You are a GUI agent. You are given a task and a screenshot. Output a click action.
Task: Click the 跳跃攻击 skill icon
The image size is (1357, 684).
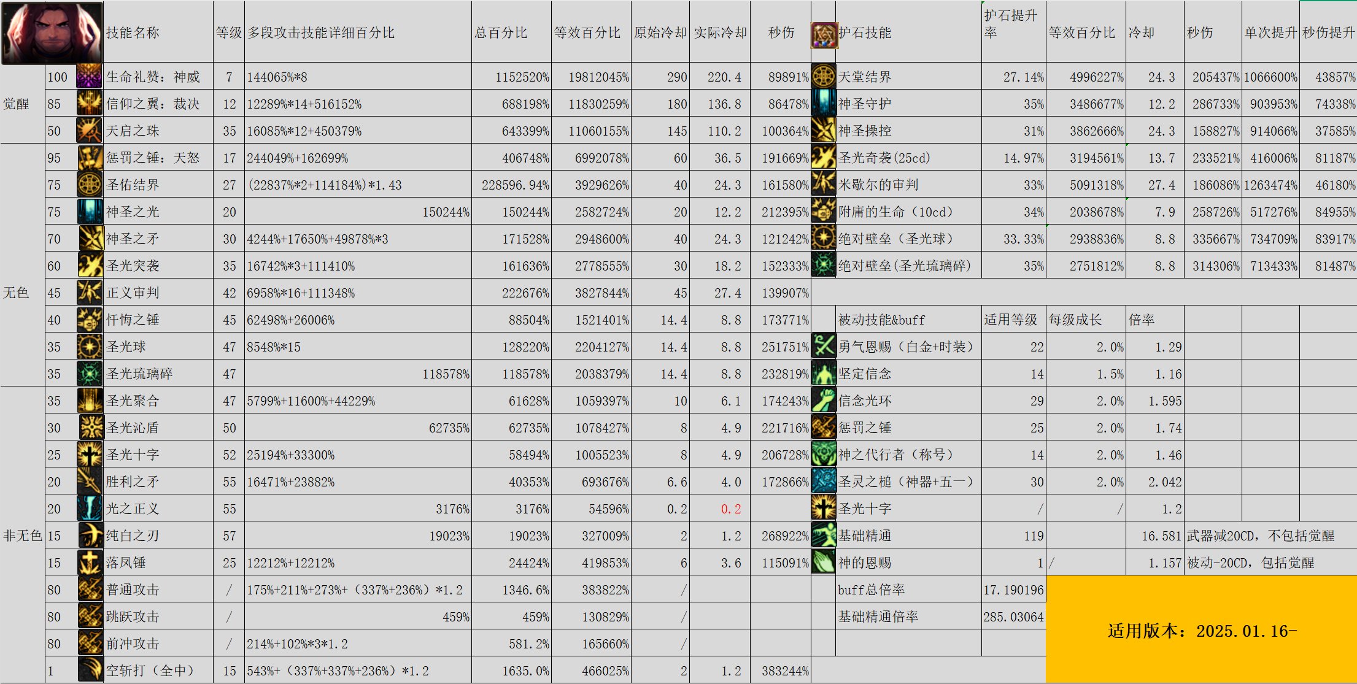[90, 617]
